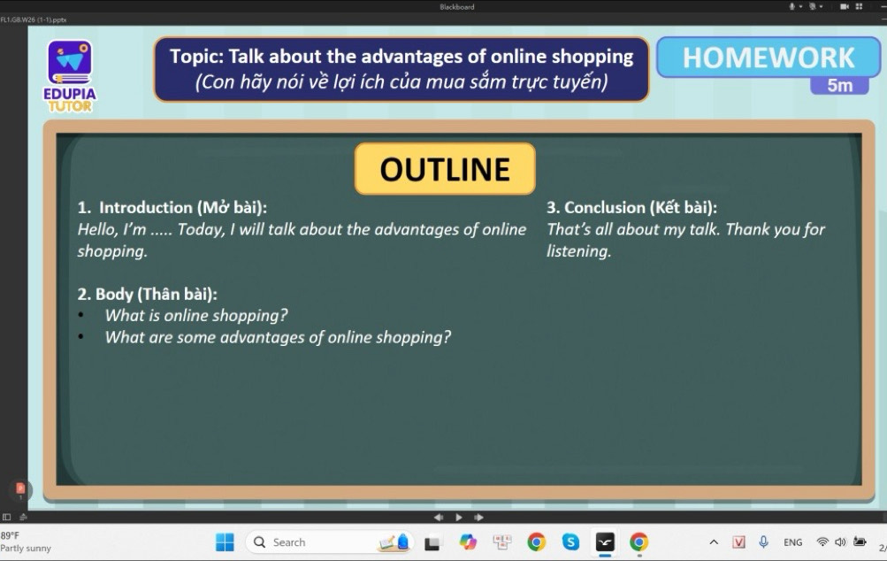
Task: Toggle the sidebar panel icon at bottom-left
Action: pos(7,517)
